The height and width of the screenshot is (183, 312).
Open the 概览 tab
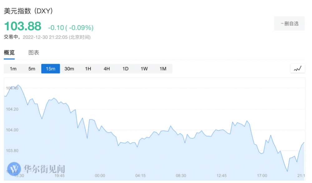pos(9,53)
